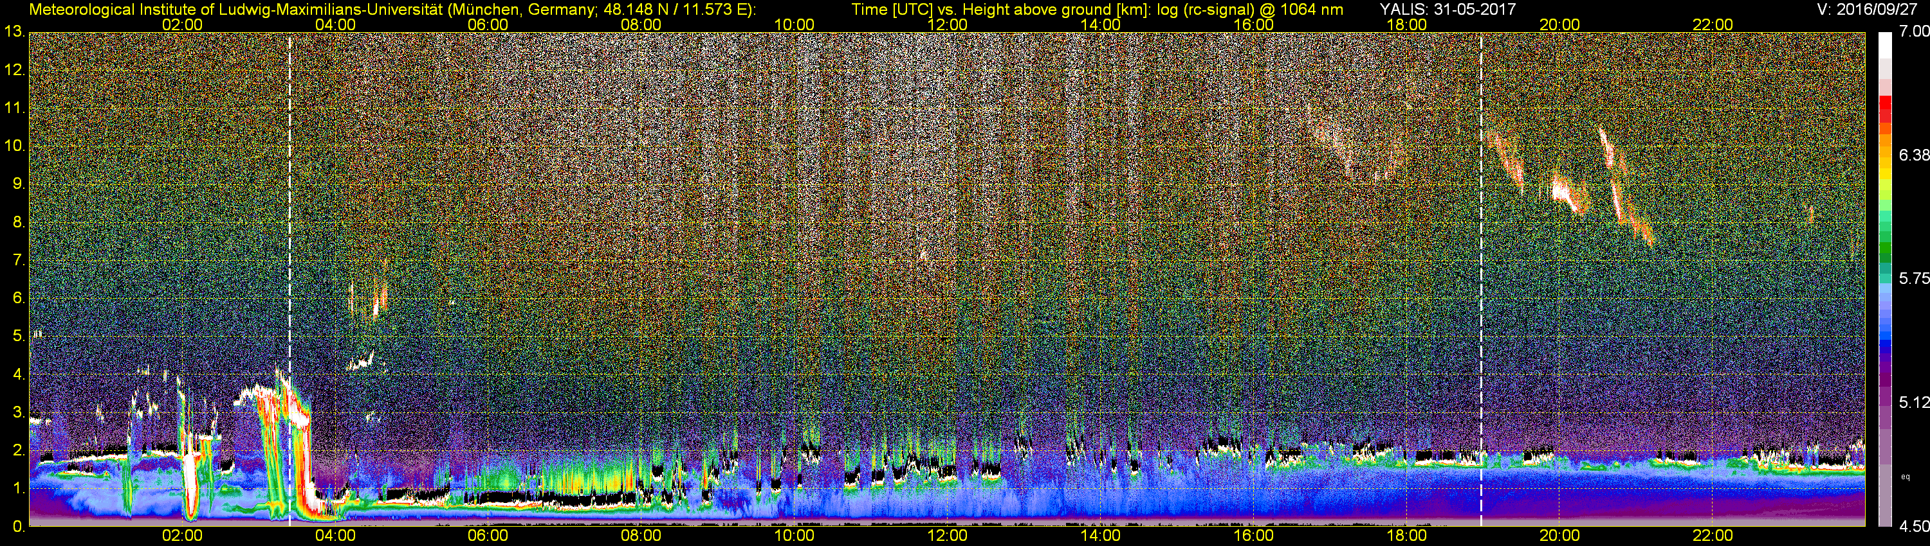Pick the 20:00 label on the top time axis

(x=1560, y=24)
